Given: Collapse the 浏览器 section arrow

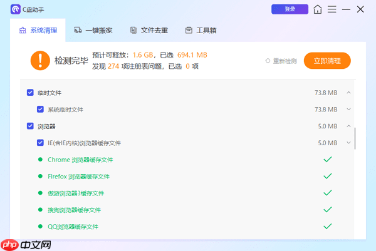Looking at the screenshot, I should coord(348,126).
